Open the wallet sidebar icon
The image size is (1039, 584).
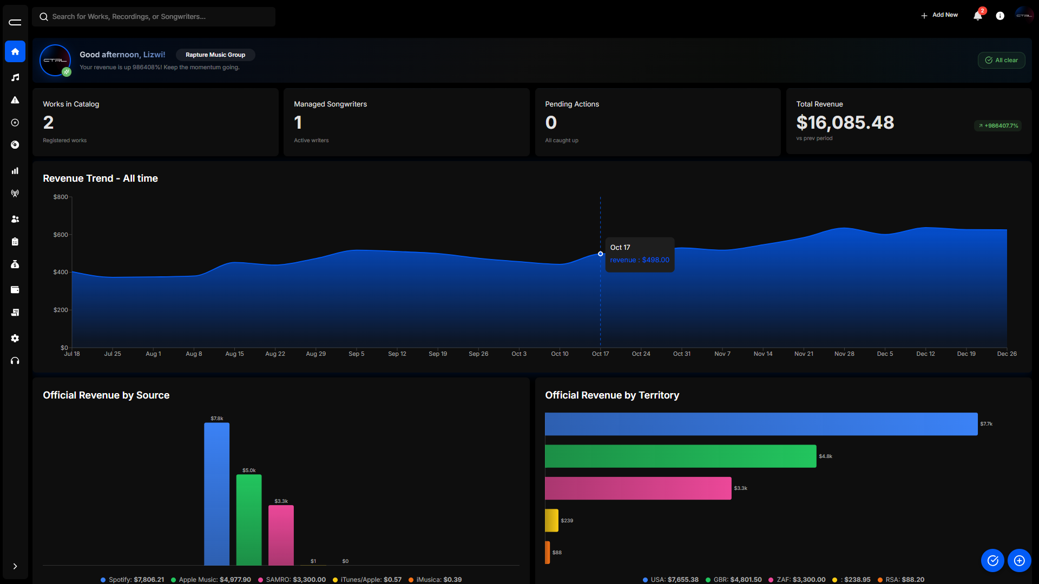(15, 290)
